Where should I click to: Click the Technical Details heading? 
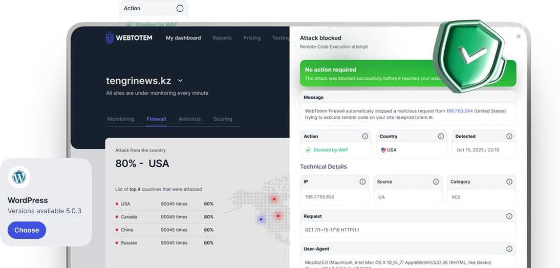coord(323,167)
